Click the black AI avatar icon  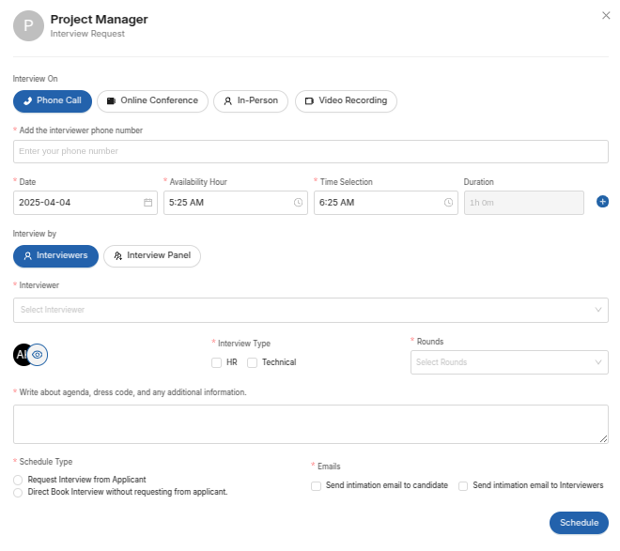pyautogui.click(x=21, y=355)
